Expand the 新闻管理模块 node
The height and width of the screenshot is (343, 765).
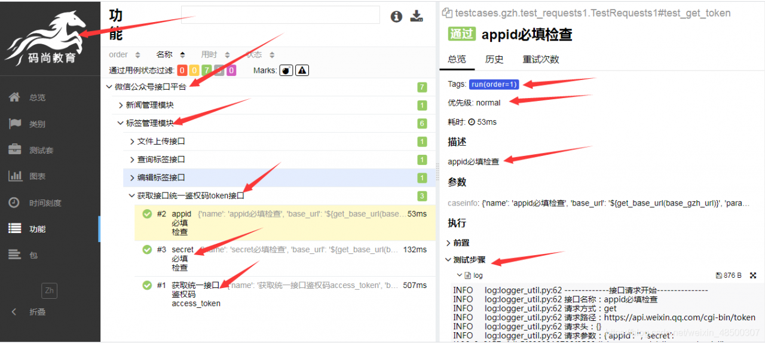click(120, 105)
